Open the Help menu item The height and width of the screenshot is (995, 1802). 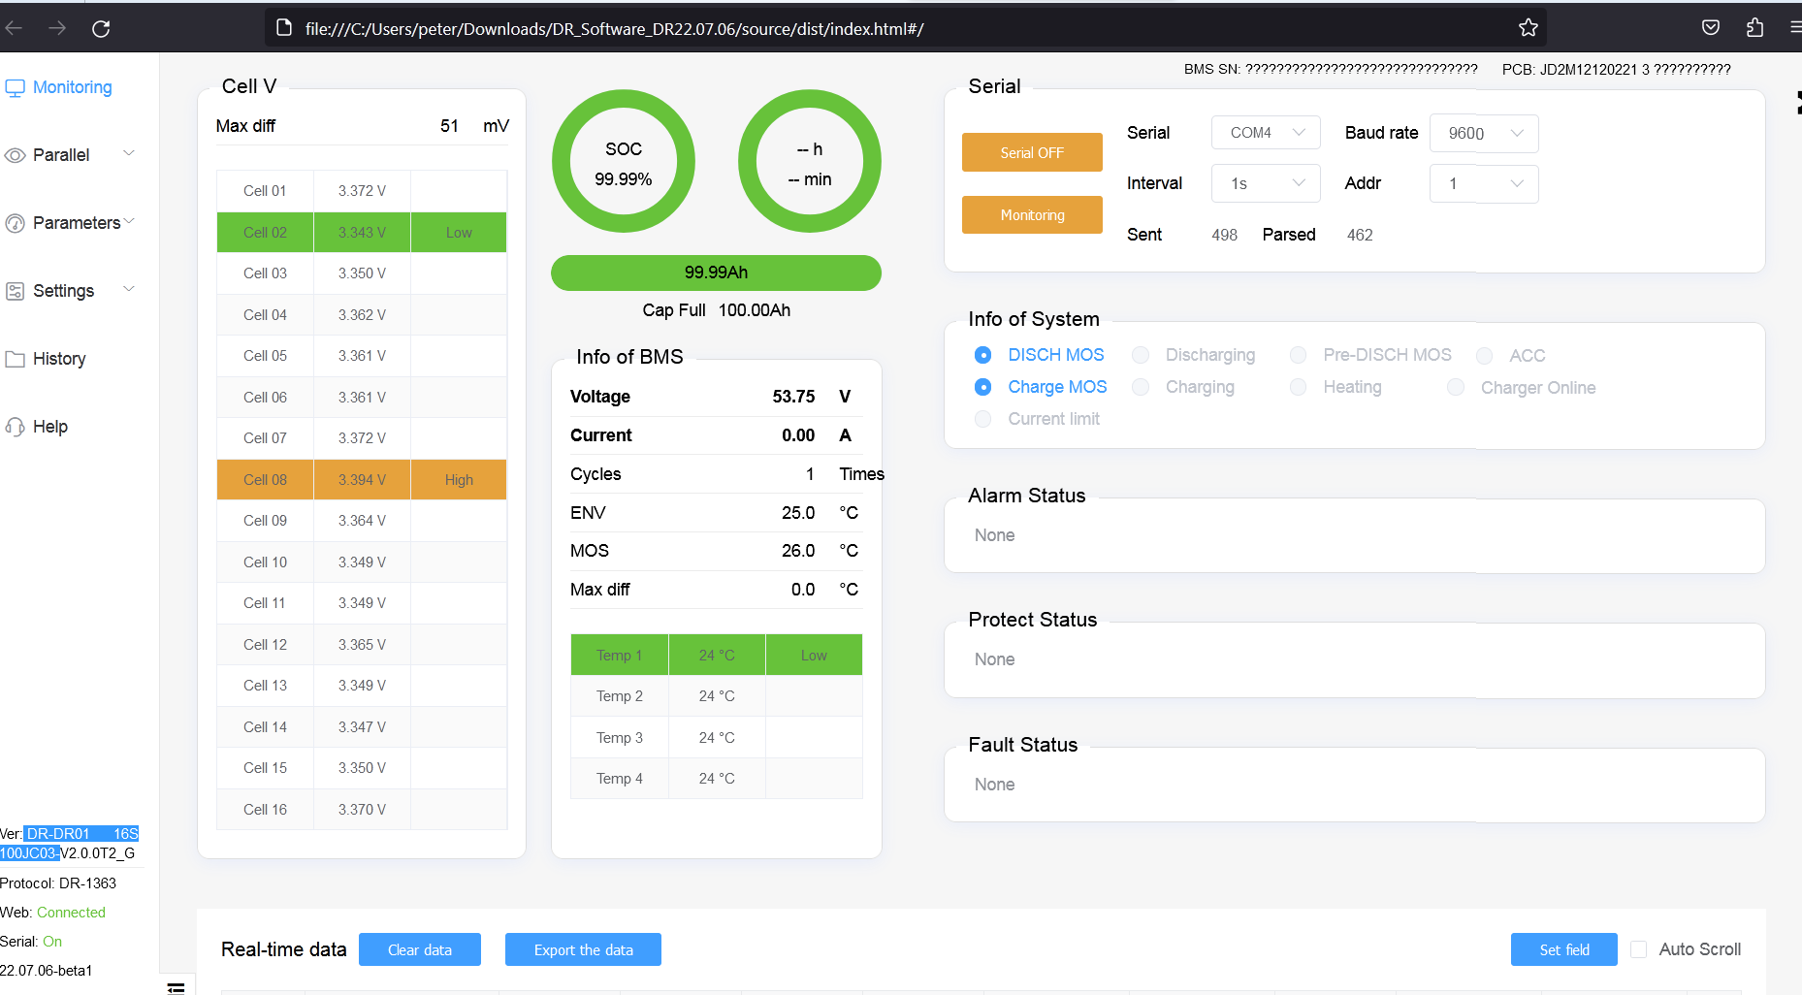[50, 427]
